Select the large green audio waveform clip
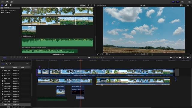 [x=57, y=43]
